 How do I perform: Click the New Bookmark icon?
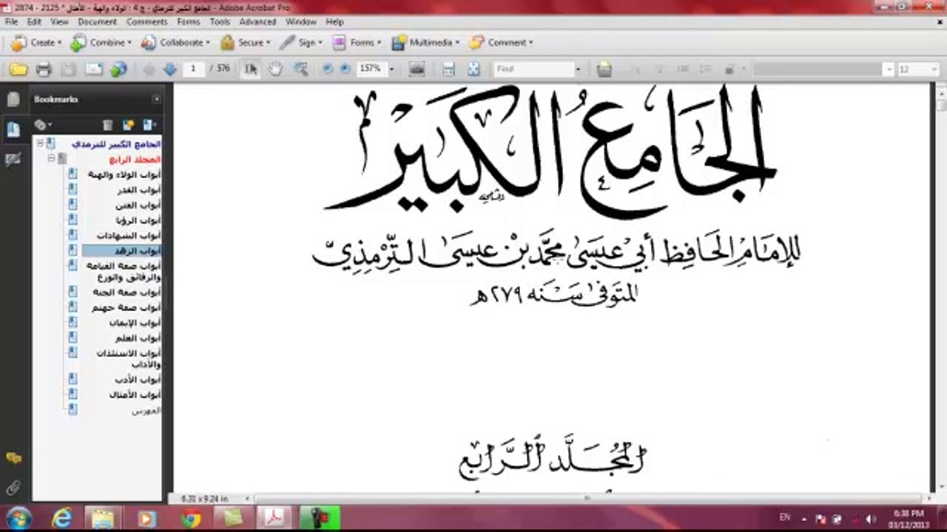coord(129,125)
